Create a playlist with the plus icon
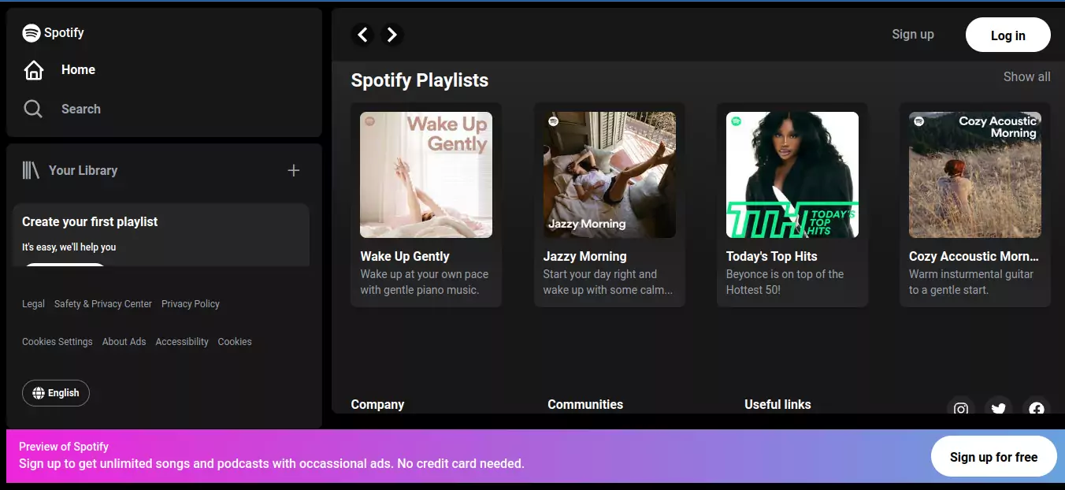 click(293, 170)
